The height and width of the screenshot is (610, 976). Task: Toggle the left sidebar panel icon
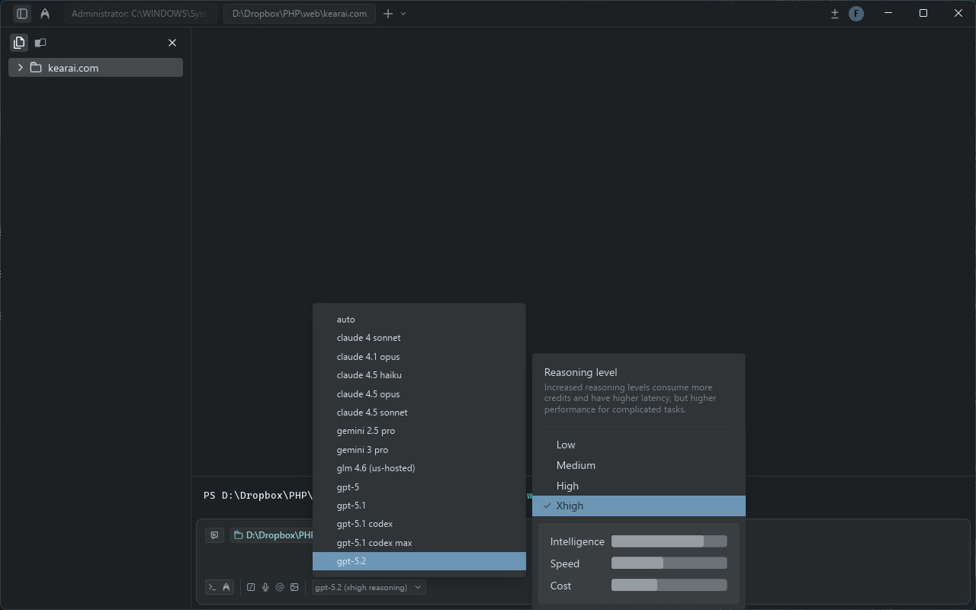(x=22, y=13)
